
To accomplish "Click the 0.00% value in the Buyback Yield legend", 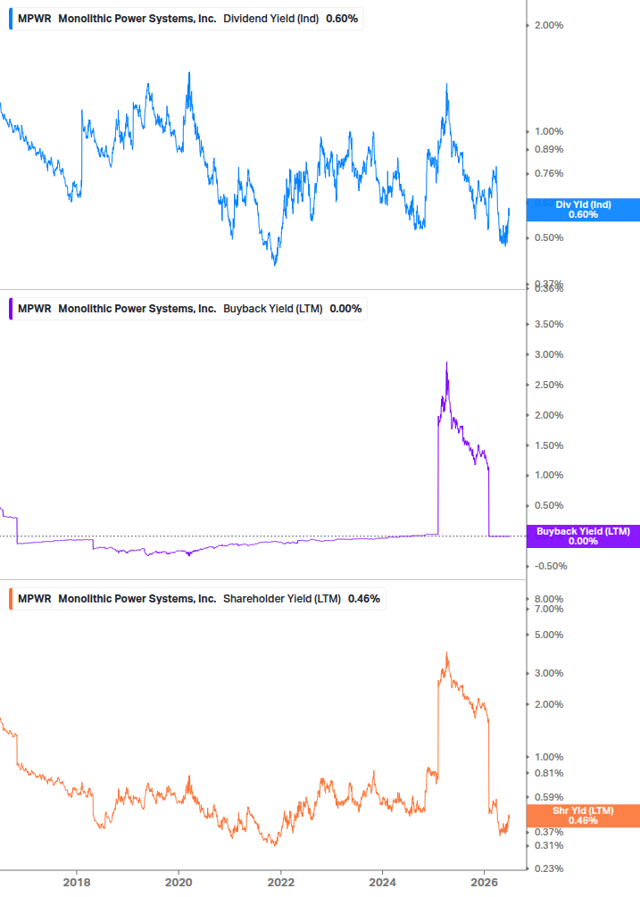I will click(346, 309).
